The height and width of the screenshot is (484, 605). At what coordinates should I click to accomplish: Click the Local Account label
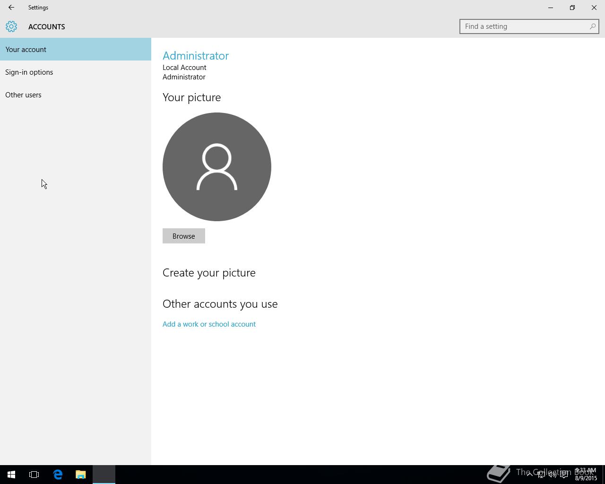(x=184, y=68)
